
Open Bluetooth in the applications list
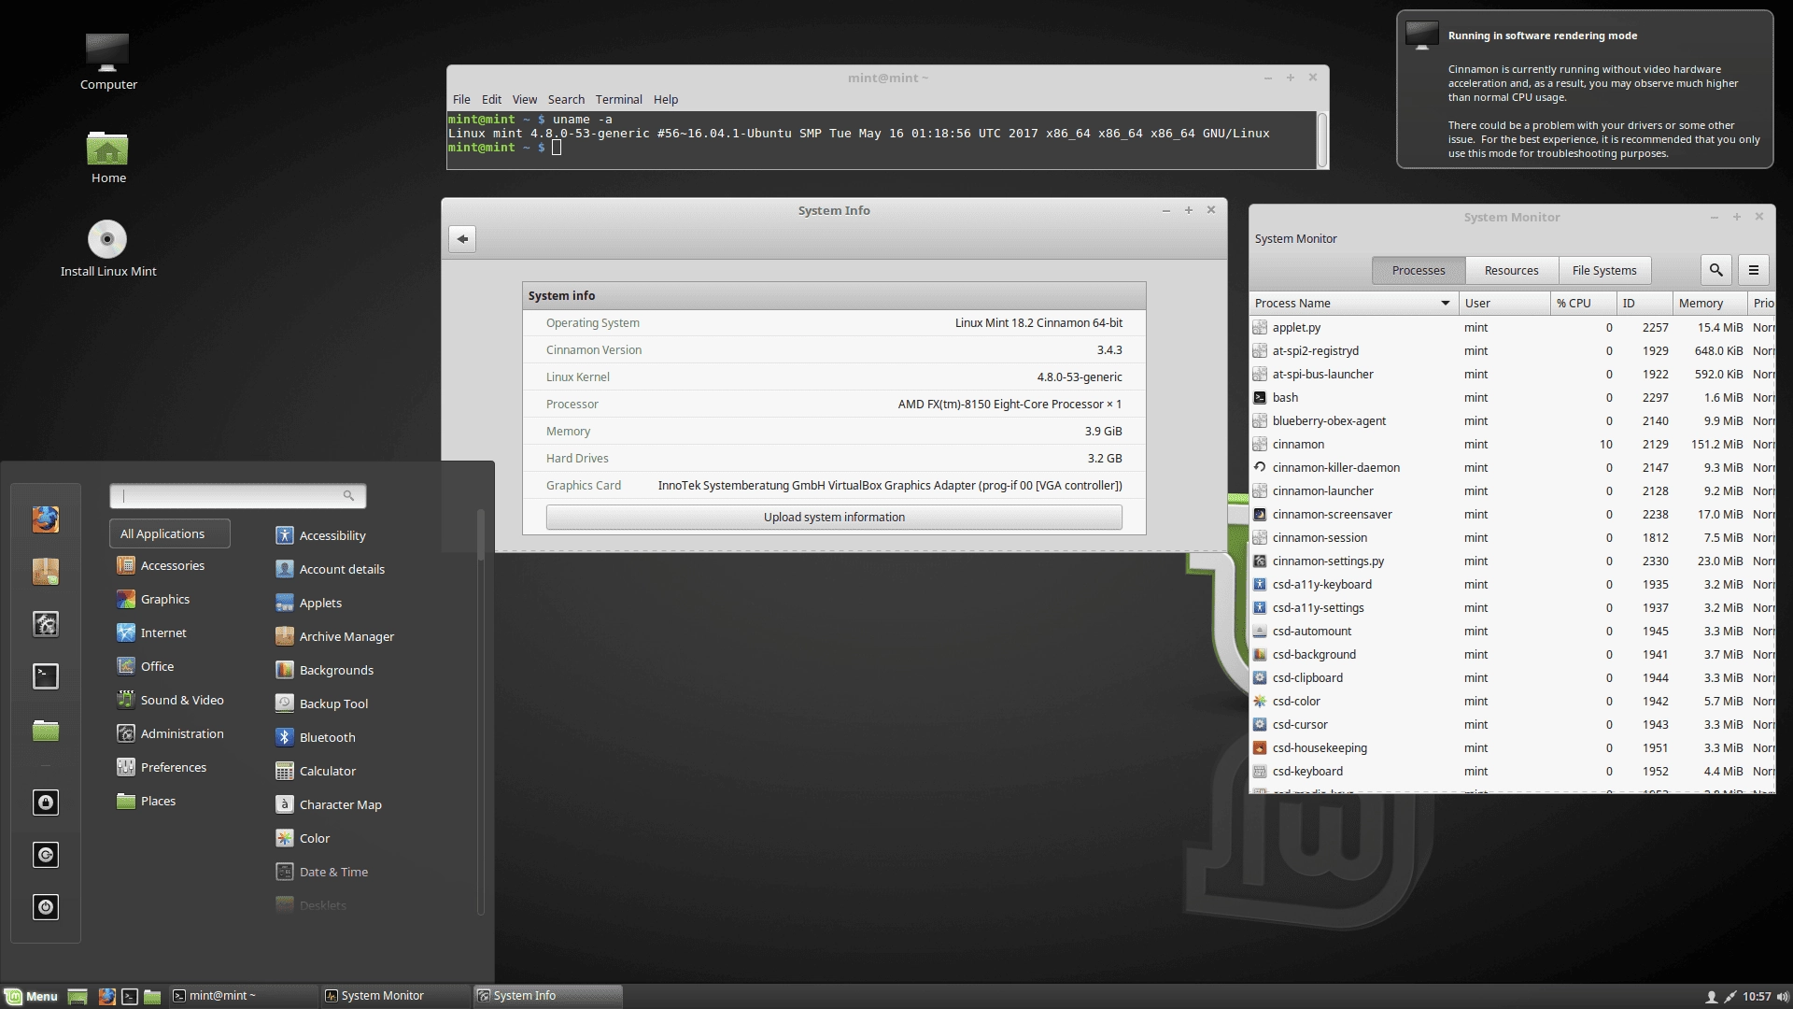point(316,737)
